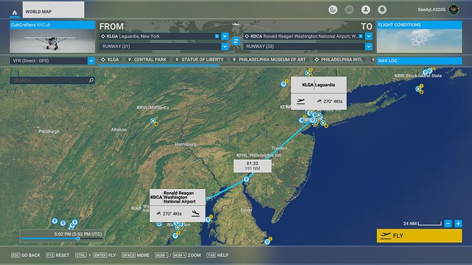Zoom in the map with plus button
Screen dimensions: 472x265
[x=458, y=223]
